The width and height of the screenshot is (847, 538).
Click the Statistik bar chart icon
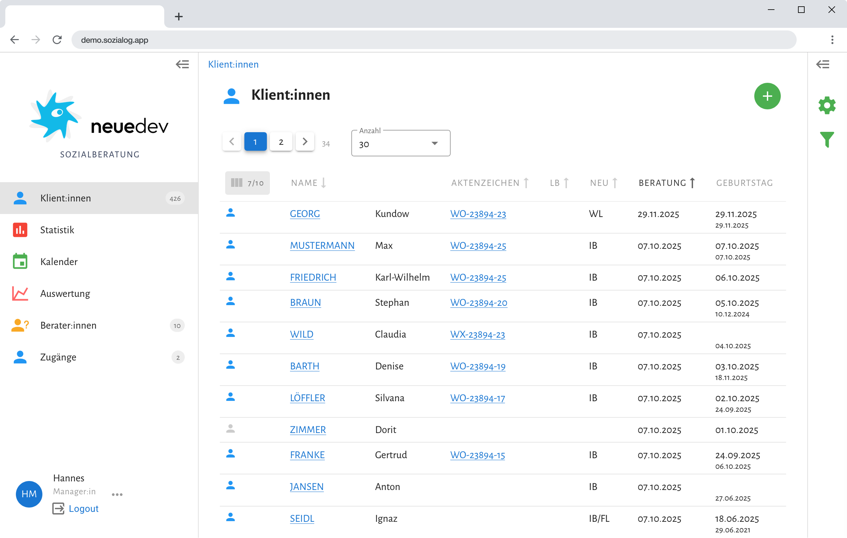coord(20,230)
